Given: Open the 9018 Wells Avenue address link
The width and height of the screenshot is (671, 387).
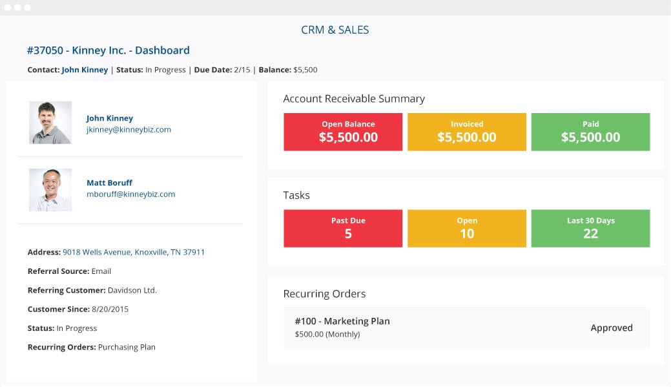Looking at the screenshot, I should (134, 252).
